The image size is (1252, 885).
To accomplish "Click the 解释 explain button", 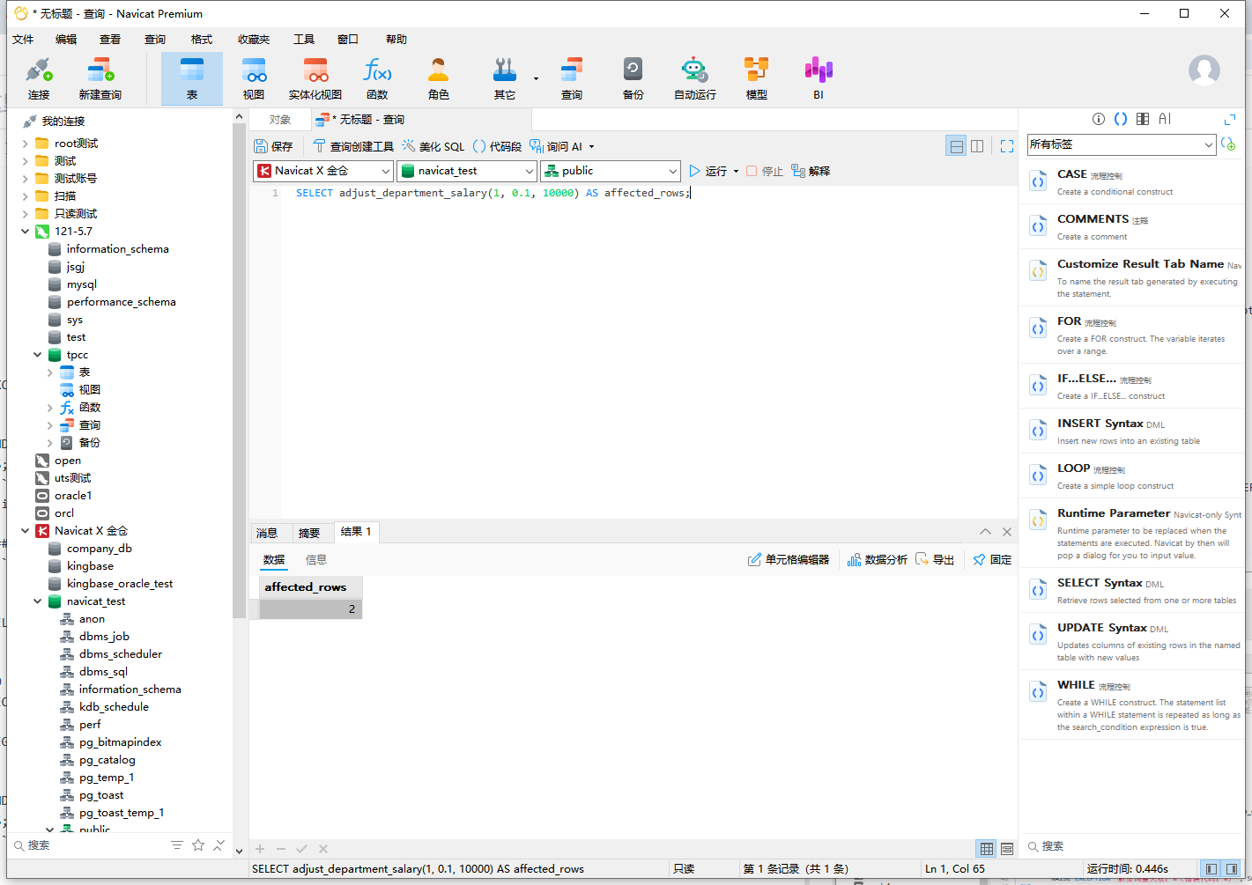I will click(x=811, y=171).
